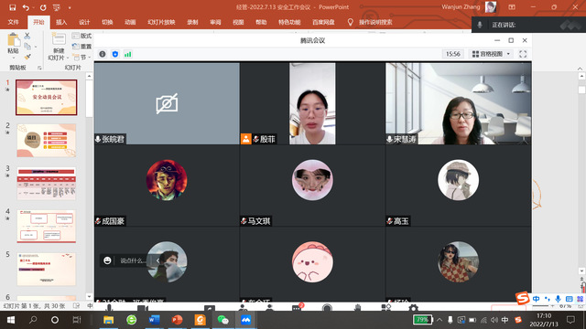This screenshot has width=586, height=329.
Task: Select slide 3 thumbnail
Action: (x=47, y=183)
